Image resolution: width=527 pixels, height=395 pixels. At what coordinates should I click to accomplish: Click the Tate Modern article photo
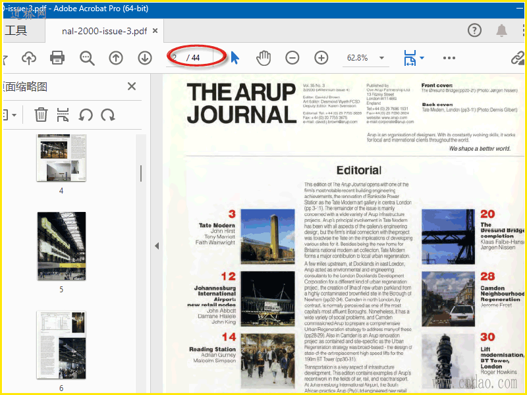pos(268,236)
